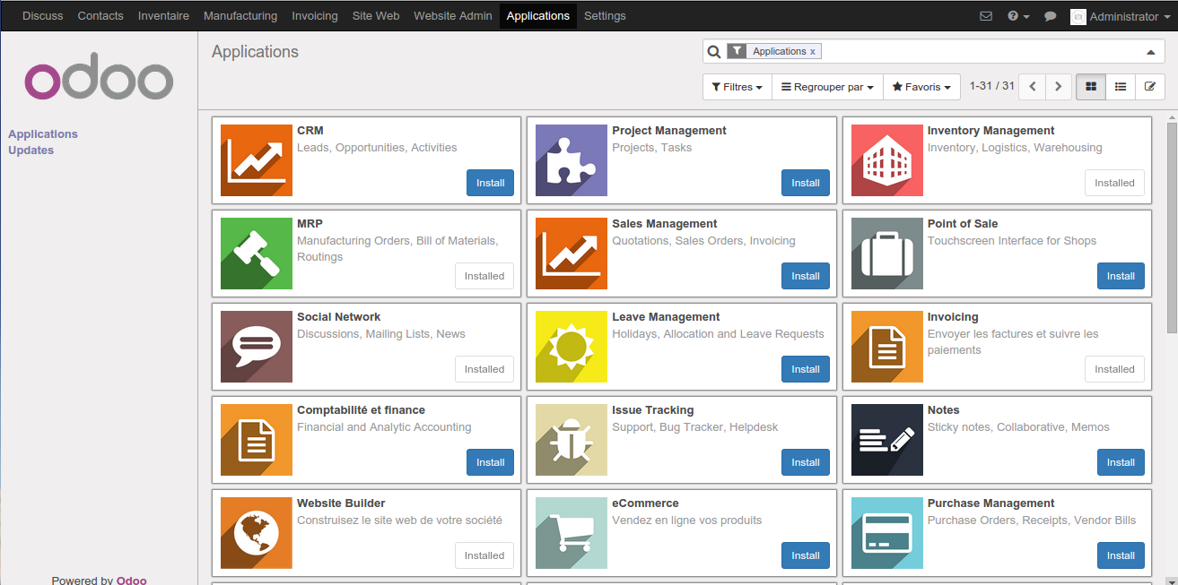Click the Social Network speech bubble icon
The width and height of the screenshot is (1178, 585).
(x=257, y=347)
